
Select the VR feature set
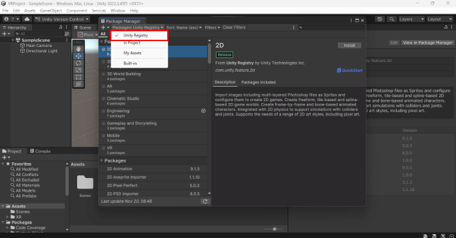[154, 151]
